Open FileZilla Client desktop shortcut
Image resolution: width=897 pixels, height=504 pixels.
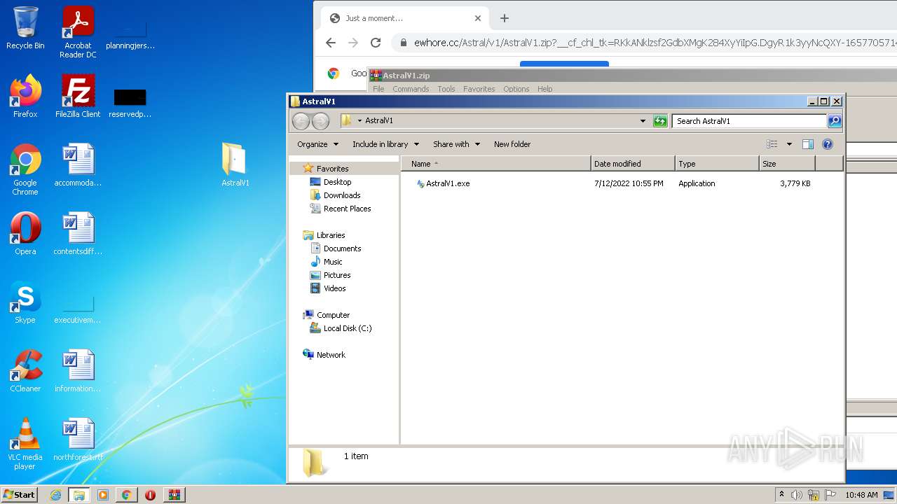(x=78, y=97)
